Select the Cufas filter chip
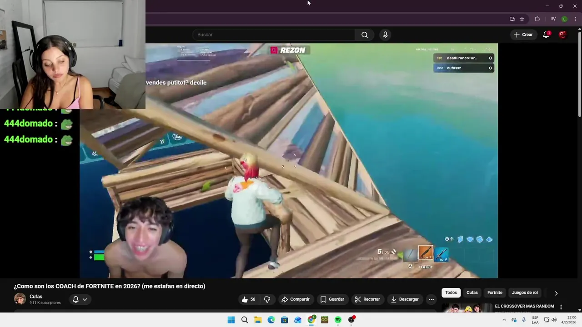 (x=472, y=292)
